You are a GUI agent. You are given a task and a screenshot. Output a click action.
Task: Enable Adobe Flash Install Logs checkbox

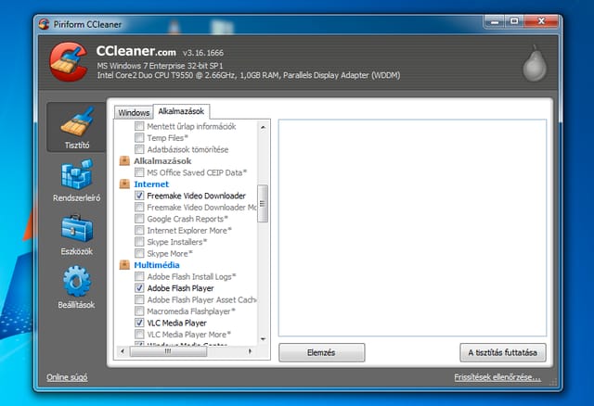click(139, 276)
